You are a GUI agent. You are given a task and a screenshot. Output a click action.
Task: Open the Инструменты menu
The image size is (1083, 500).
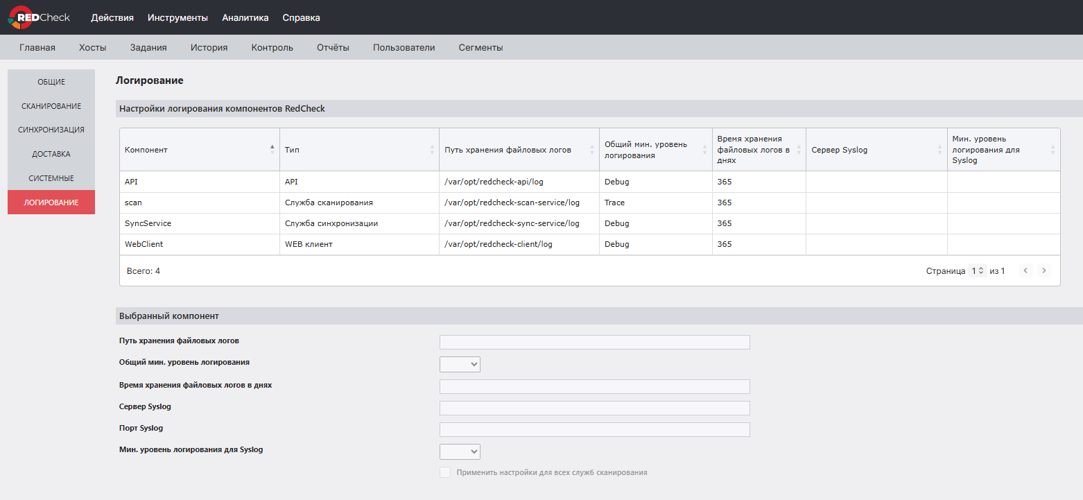pos(177,17)
